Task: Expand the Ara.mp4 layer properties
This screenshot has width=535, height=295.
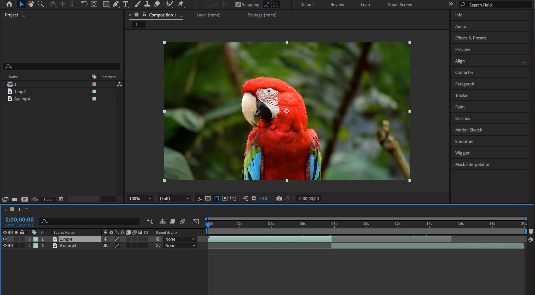Action: [30, 246]
